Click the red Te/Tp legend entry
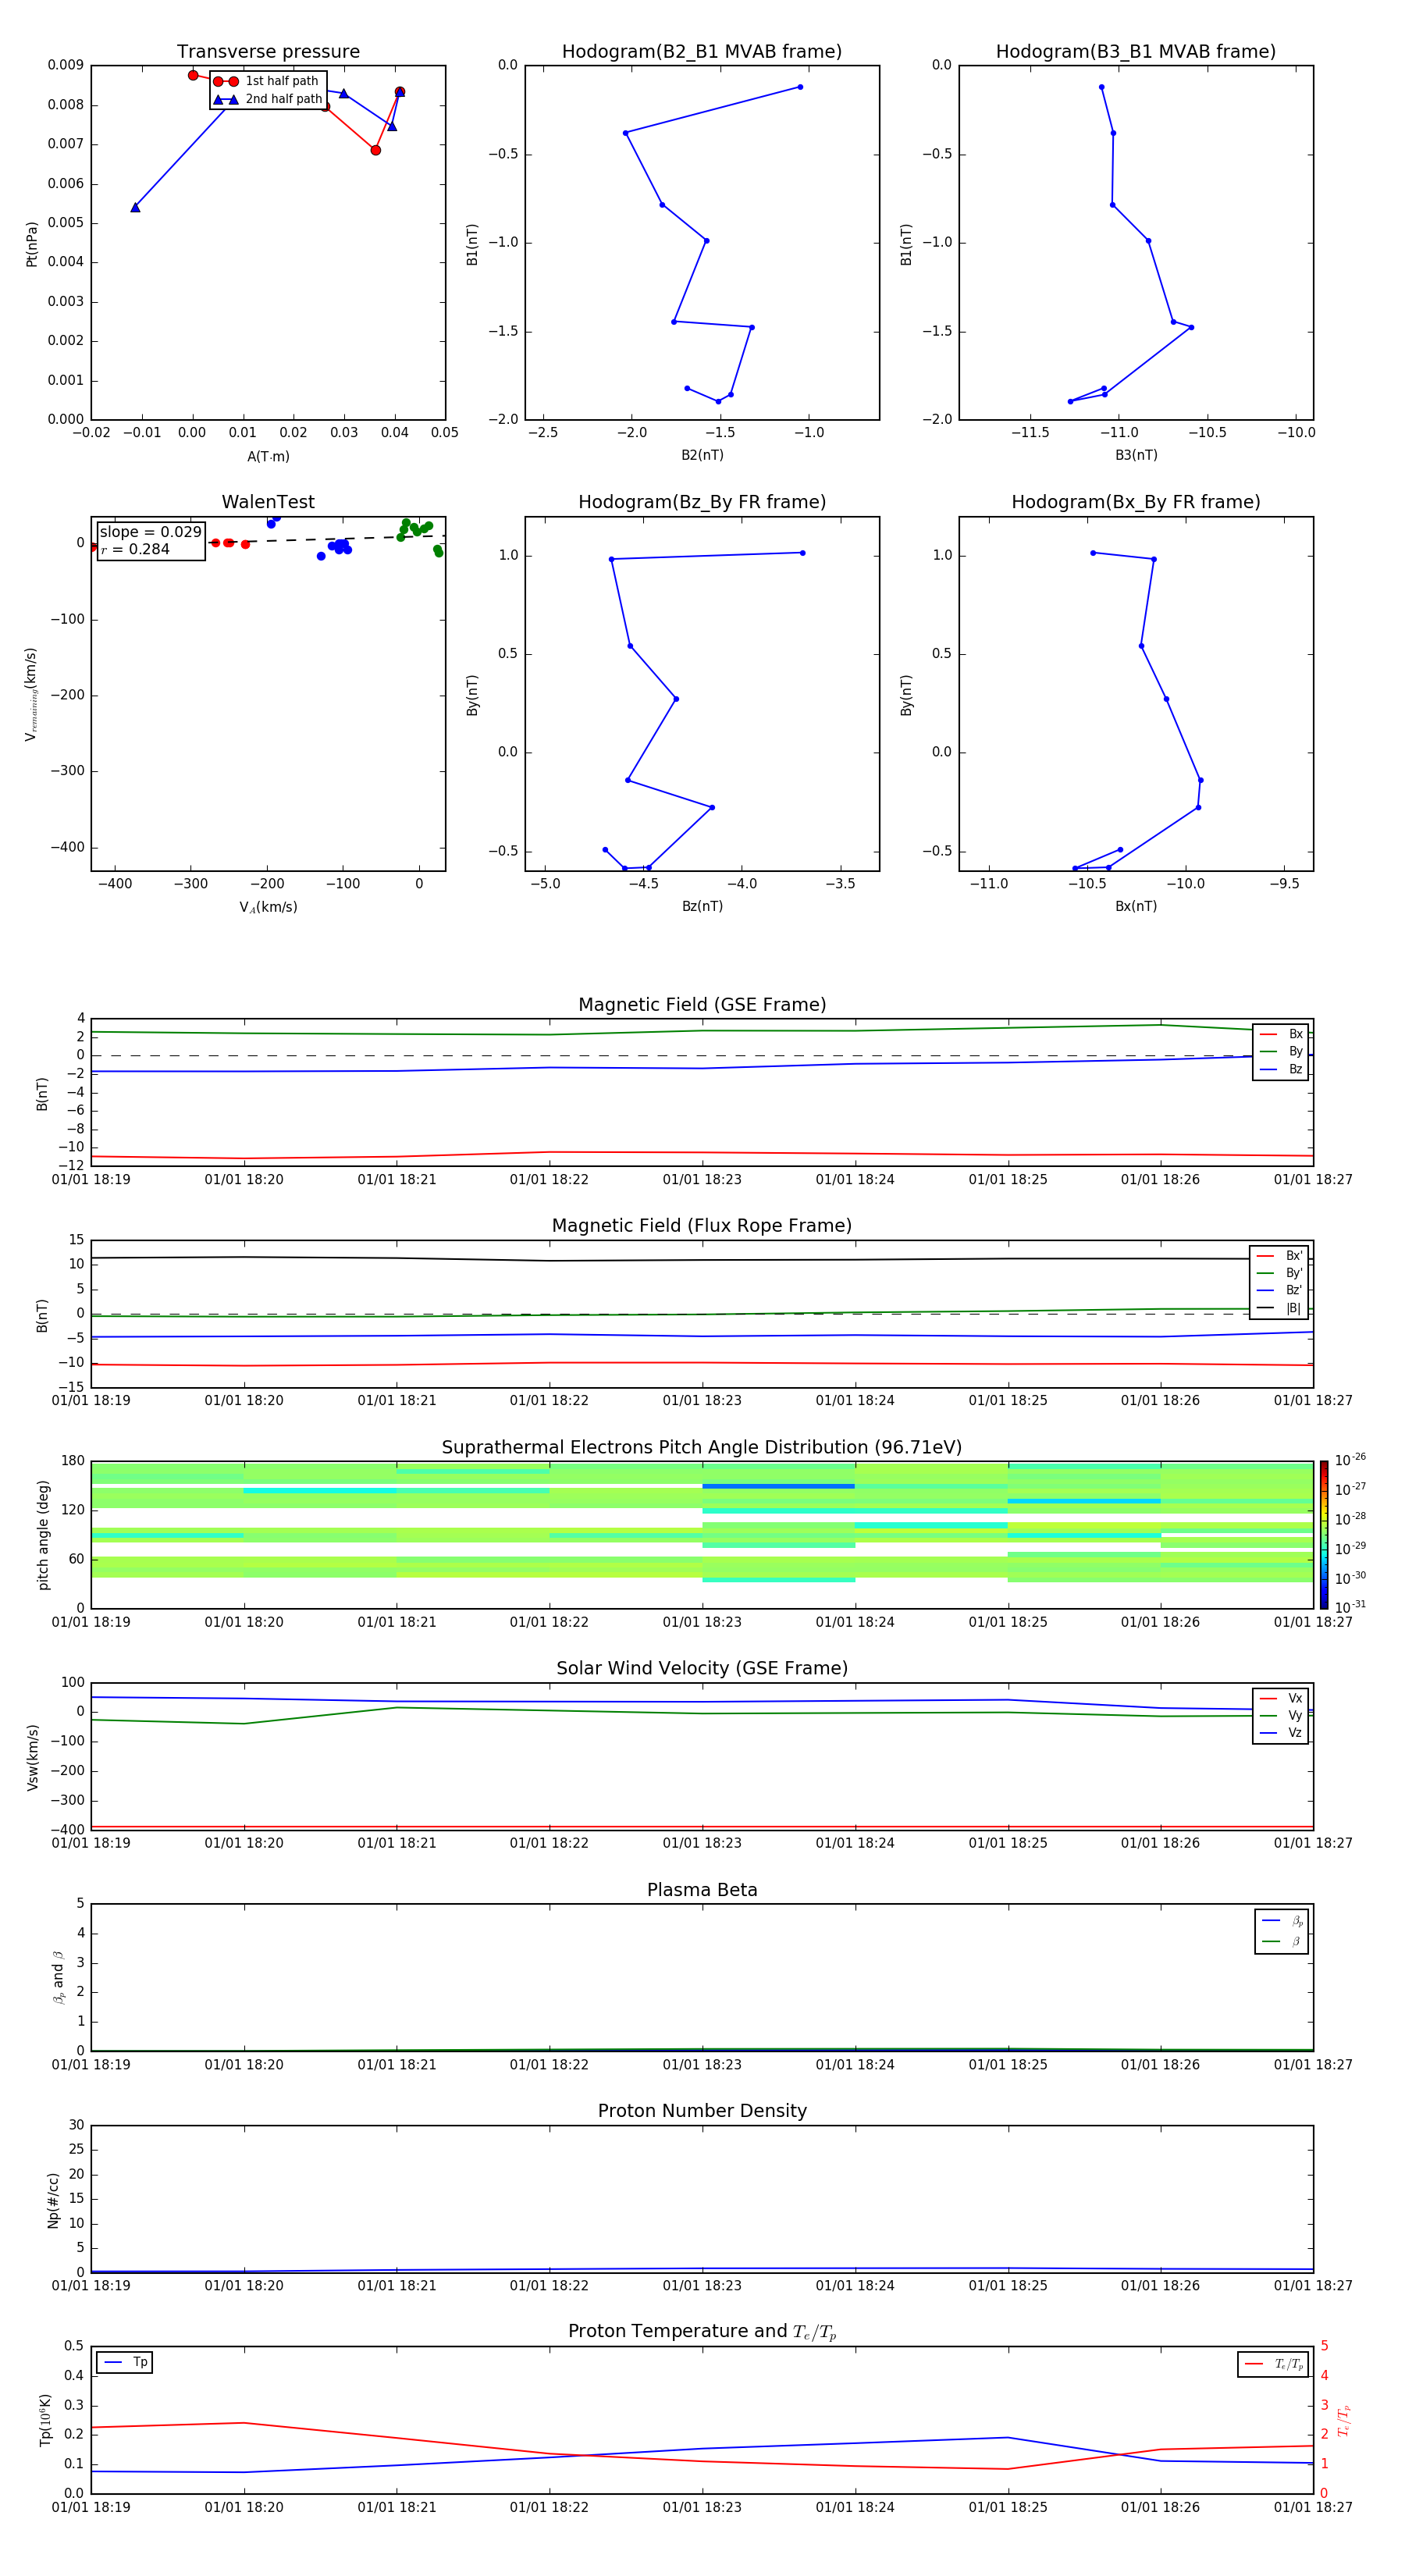The width and height of the screenshot is (1405, 2576). [x=1274, y=2364]
